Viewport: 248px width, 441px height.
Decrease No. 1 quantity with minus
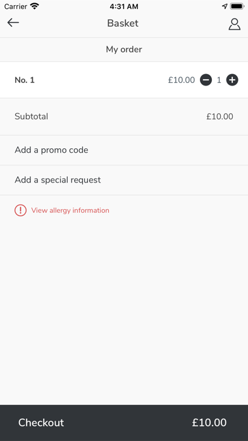(x=206, y=80)
